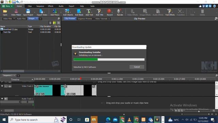This screenshot has height=123, width=218.
Task: Click the Audio Effects toolbar icon
Action: click(158, 12)
